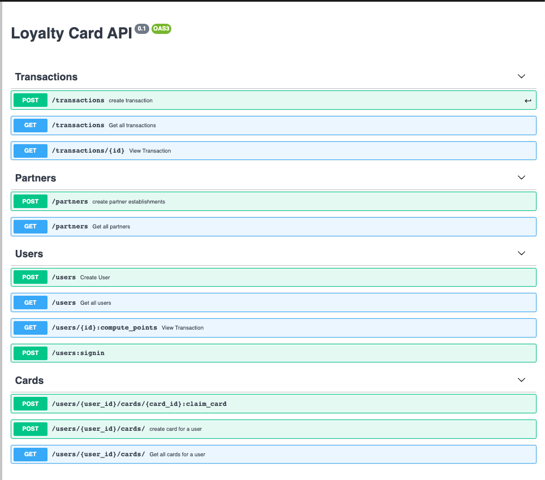Click GET badge for Get all partners
The image size is (545, 480).
[30, 226]
